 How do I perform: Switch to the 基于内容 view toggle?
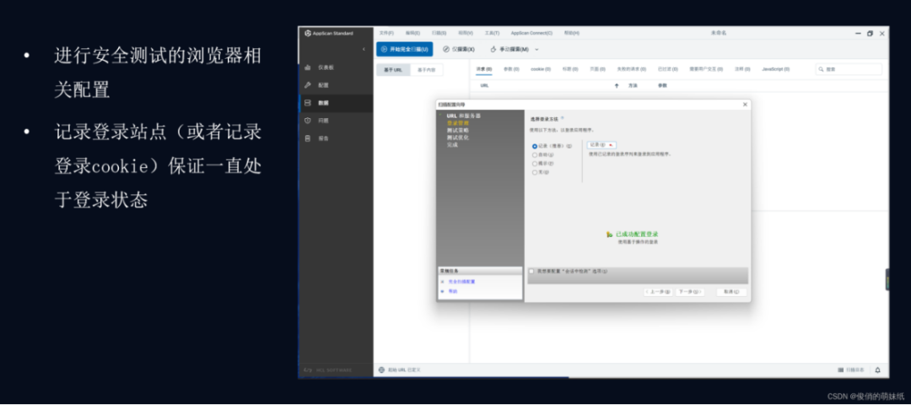pyautogui.click(x=427, y=70)
